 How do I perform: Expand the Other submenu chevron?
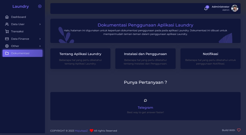point(40,46)
